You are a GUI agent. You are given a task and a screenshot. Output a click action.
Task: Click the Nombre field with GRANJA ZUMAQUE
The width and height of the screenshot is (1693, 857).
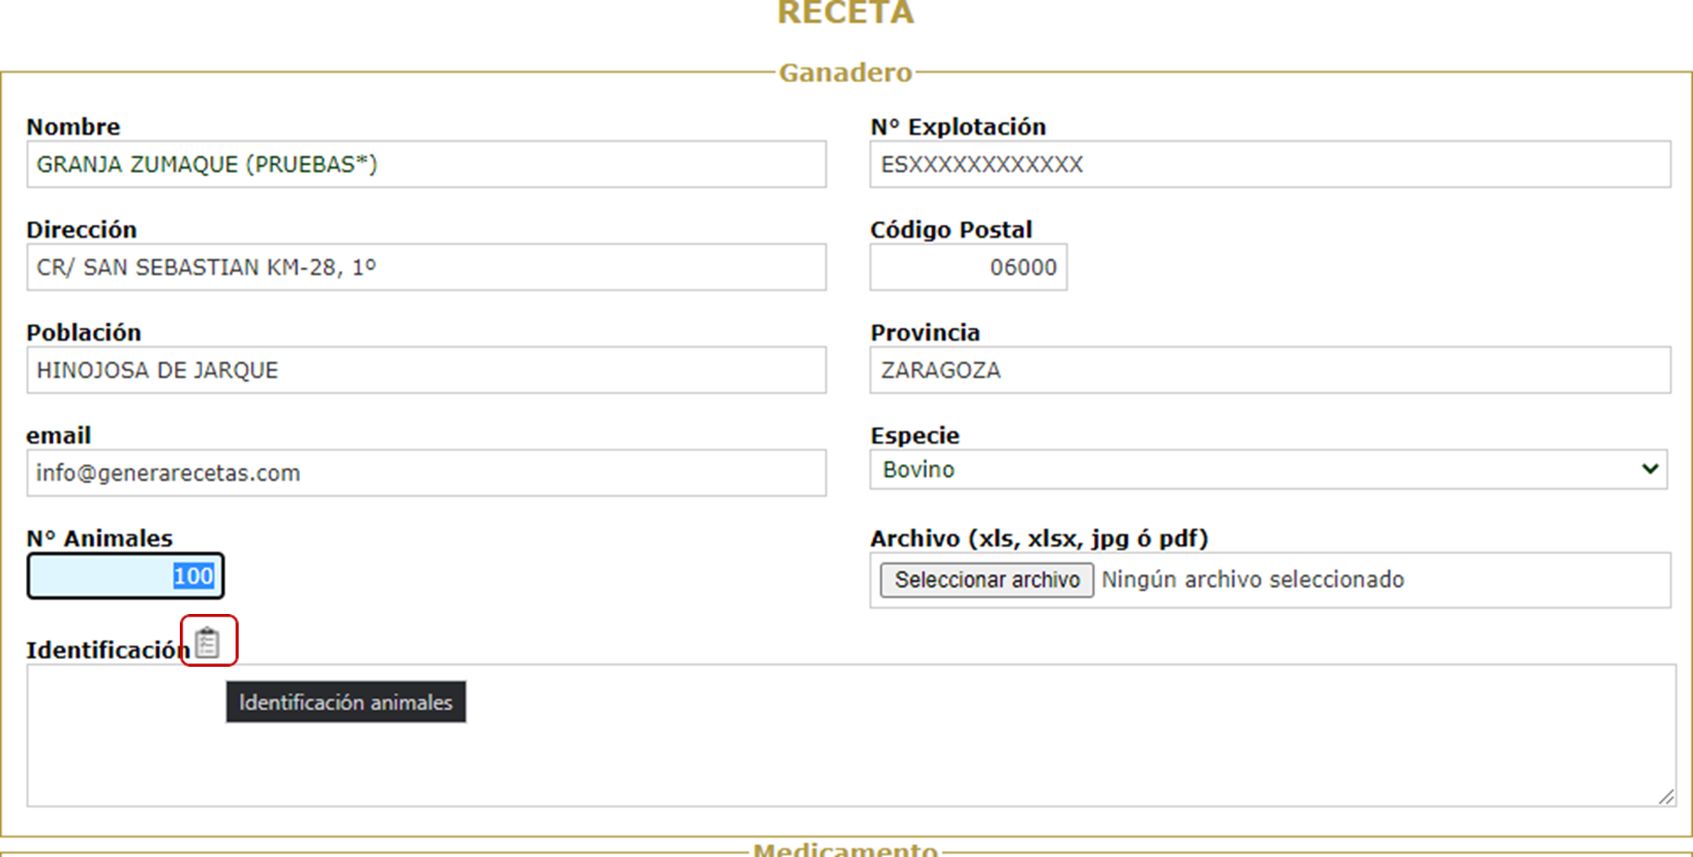[425, 164]
